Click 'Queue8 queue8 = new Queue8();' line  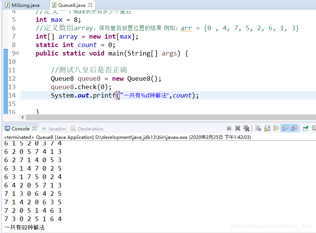(106, 78)
